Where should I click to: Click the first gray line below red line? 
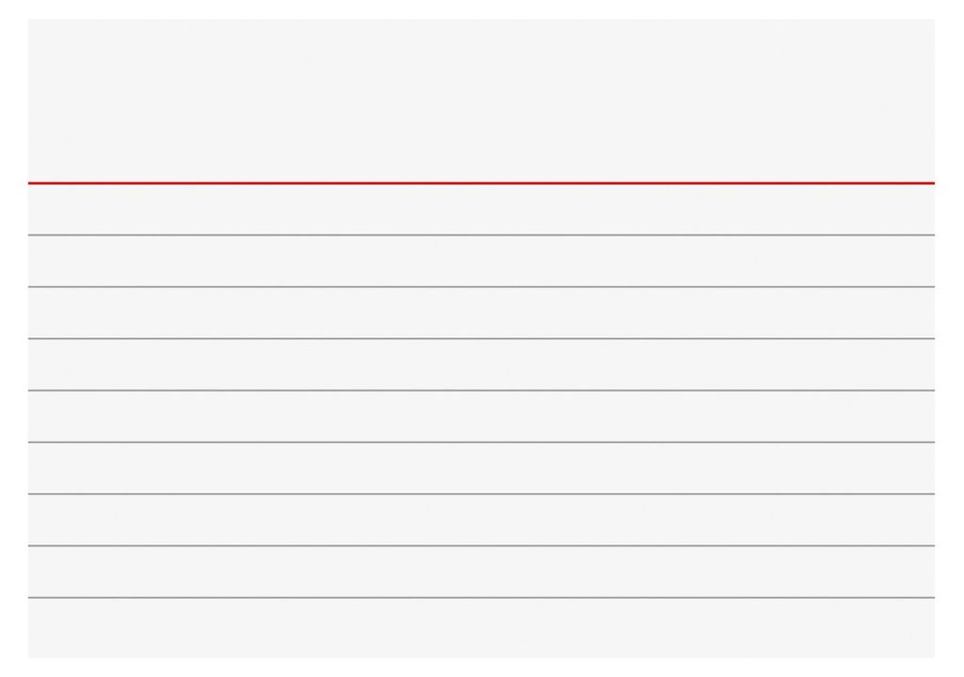(481, 234)
